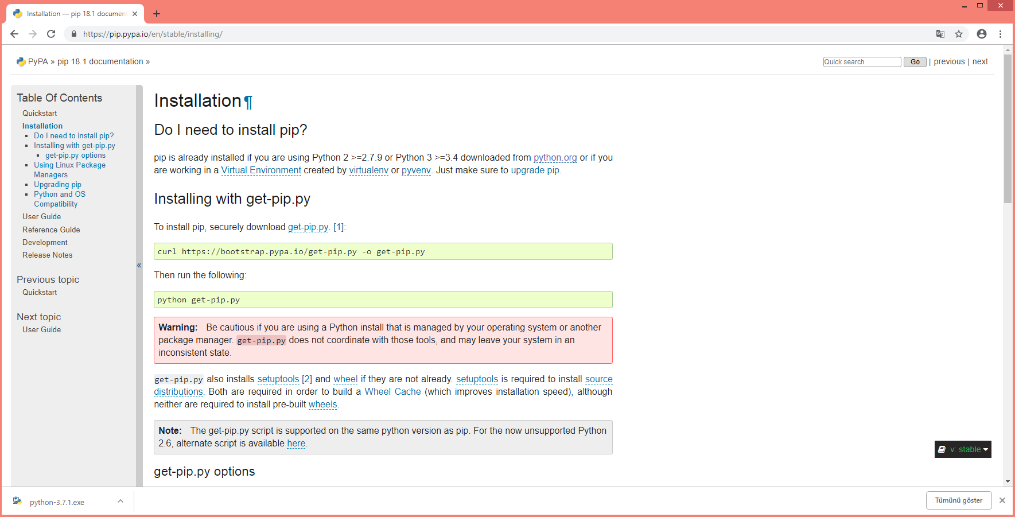
Task: Open python-3.7.1.exe download options arrow
Action: [120, 501]
